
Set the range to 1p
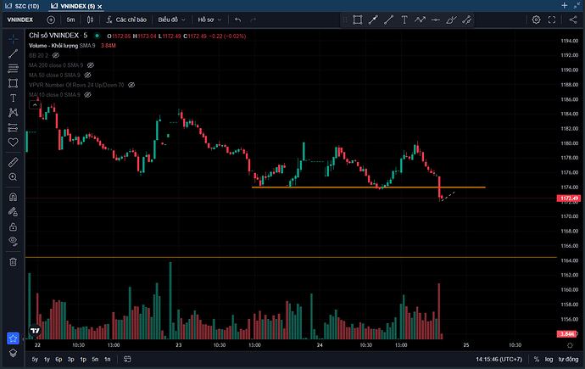click(x=83, y=360)
